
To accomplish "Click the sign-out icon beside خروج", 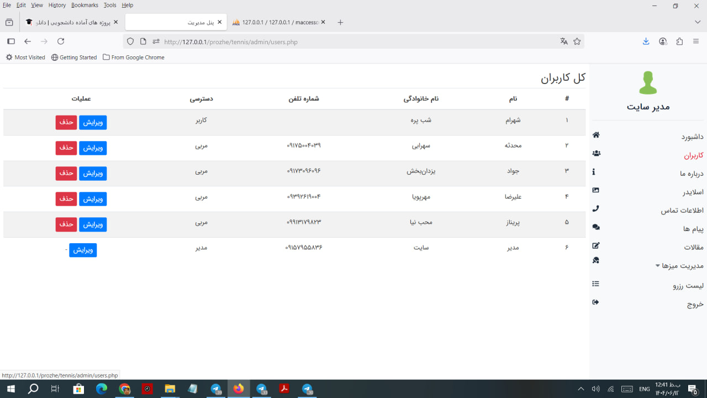I will tap(595, 302).
